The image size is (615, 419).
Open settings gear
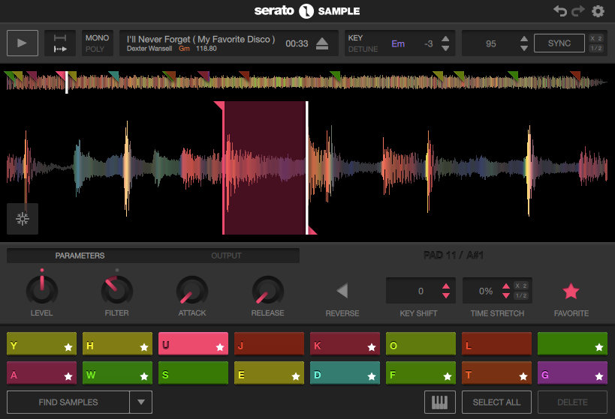598,11
